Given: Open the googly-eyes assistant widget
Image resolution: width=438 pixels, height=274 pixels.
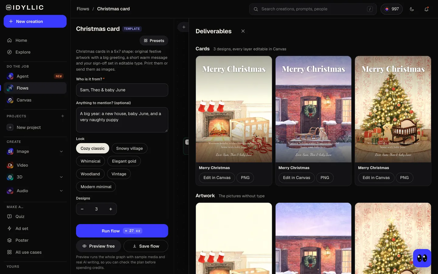Looking at the screenshot, I should pyautogui.click(x=422, y=258).
